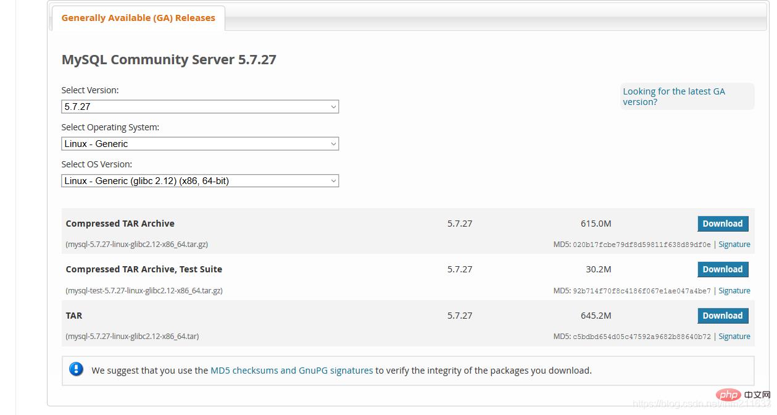The height and width of the screenshot is (415, 777).
Task: Open the Select Version dropdown showing 5.7.27
Action: click(200, 107)
